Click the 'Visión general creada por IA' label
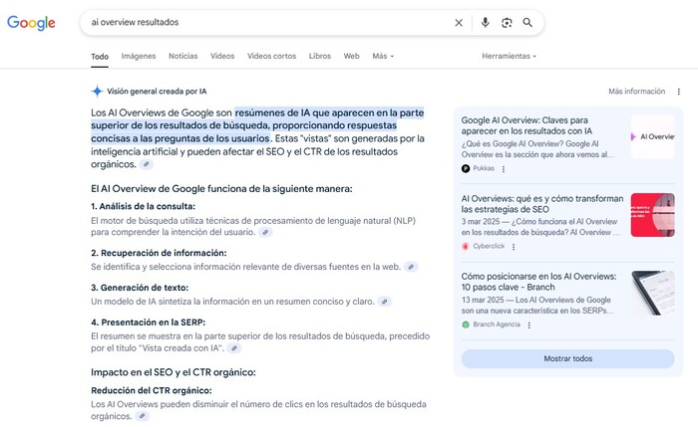The width and height of the screenshot is (698, 427). (157, 92)
